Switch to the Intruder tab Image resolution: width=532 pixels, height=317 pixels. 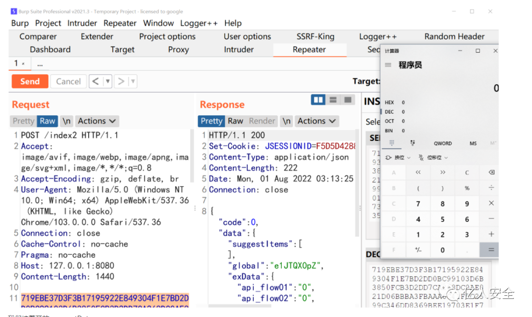pos(238,50)
